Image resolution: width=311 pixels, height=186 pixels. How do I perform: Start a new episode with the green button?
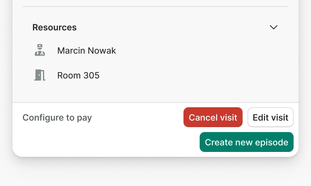pyautogui.click(x=246, y=142)
